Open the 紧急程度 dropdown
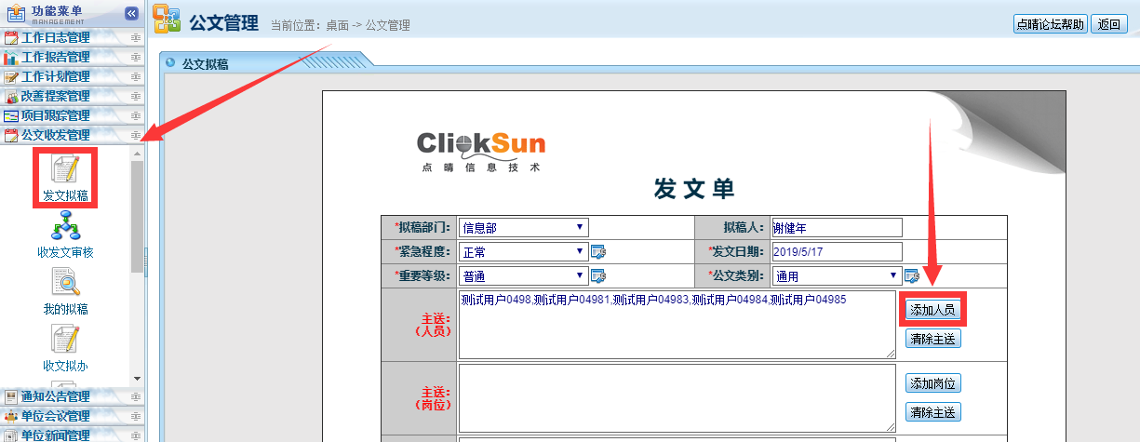The width and height of the screenshot is (1140, 442). click(x=523, y=251)
